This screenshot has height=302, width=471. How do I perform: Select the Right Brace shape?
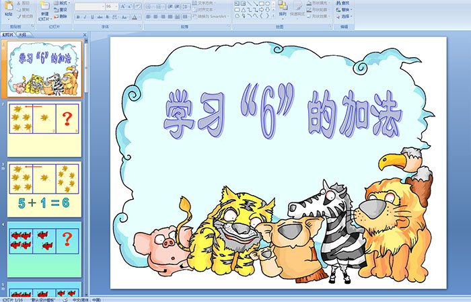point(267,16)
